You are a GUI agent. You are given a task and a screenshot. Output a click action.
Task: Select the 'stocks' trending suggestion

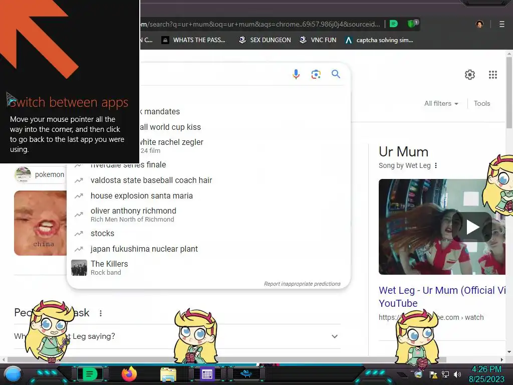coord(209,234)
